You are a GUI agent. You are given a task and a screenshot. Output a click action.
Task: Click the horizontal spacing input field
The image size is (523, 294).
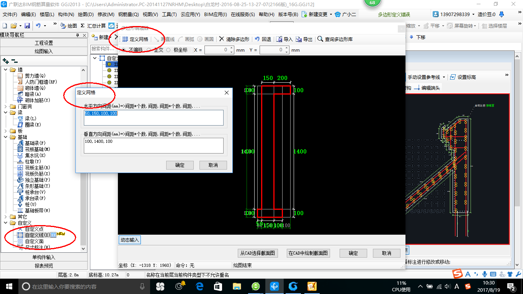point(154,118)
